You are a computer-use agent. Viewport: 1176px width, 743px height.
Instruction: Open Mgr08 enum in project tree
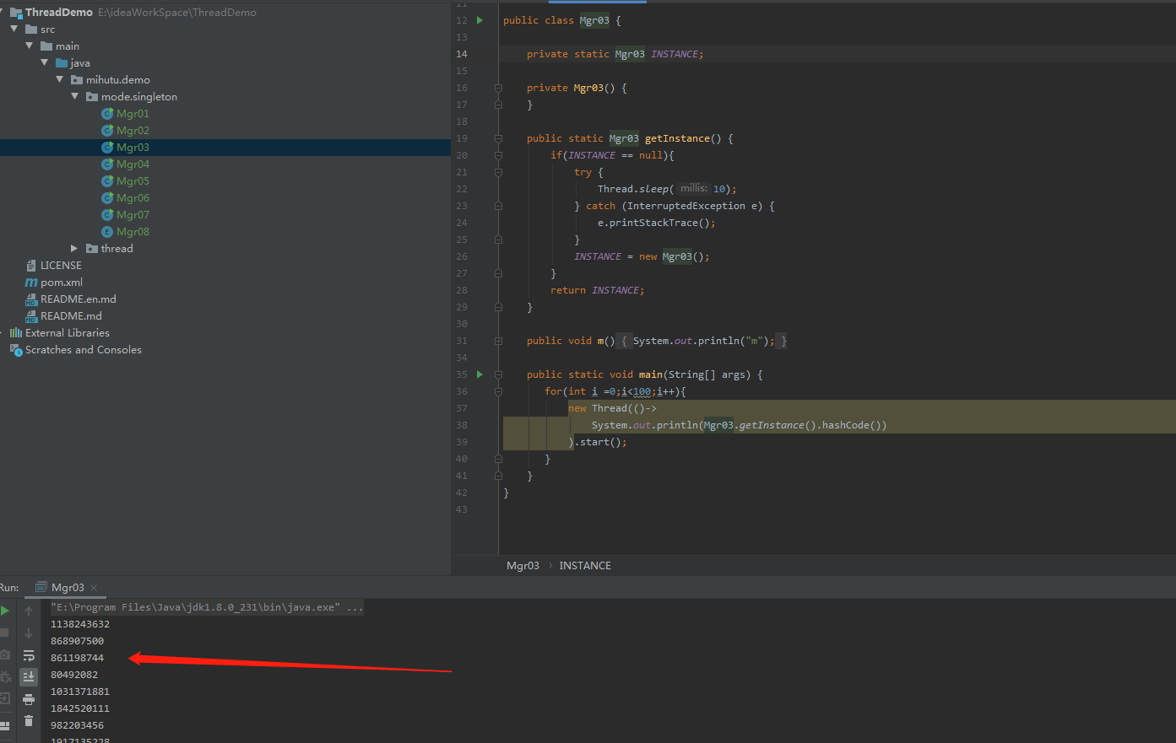point(133,232)
